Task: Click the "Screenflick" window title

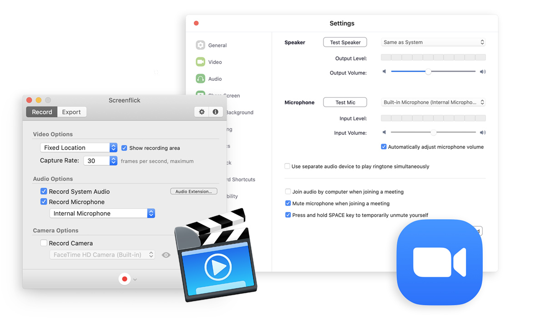Action: [x=125, y=100]
